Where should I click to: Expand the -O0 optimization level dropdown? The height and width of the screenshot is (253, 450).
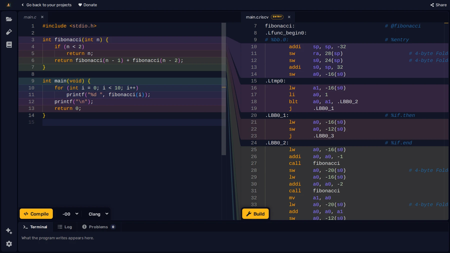tap(70, 214)
